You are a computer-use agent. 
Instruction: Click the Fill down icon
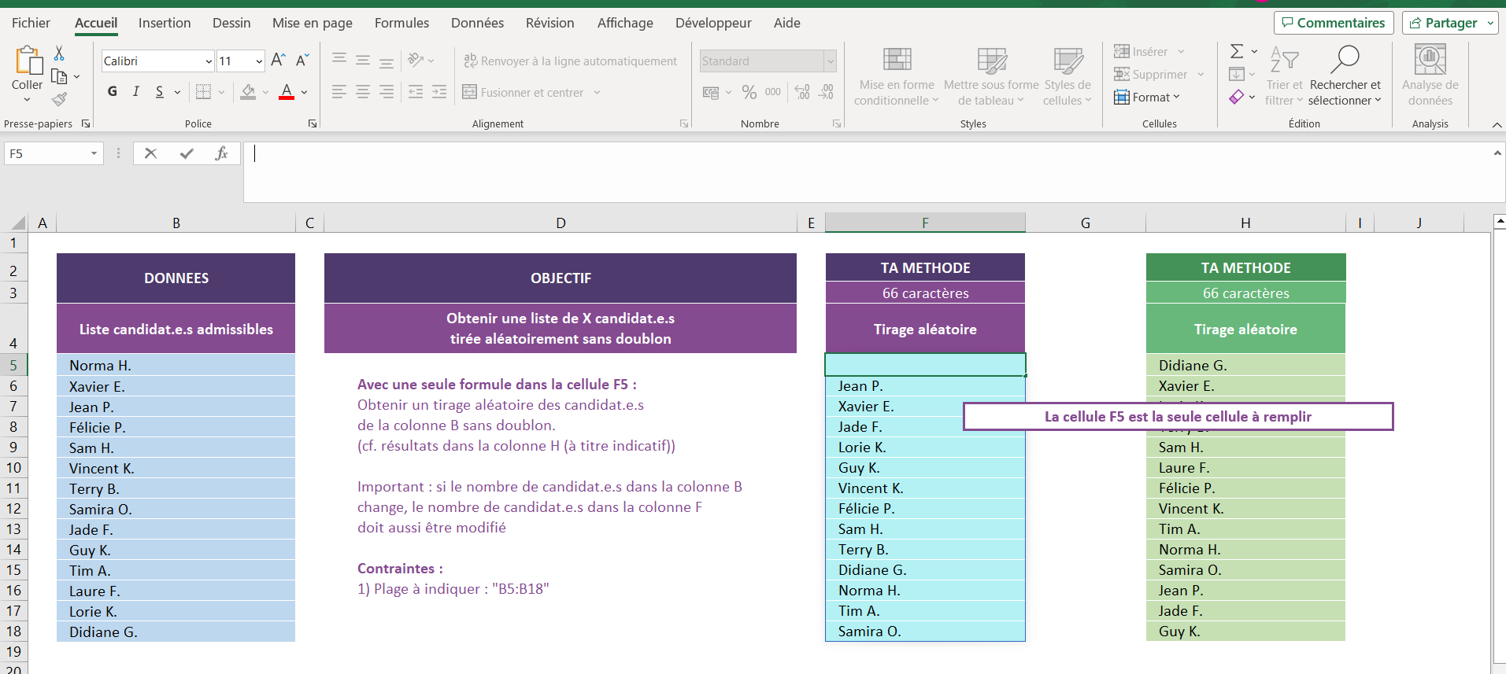coord(1237,75)
